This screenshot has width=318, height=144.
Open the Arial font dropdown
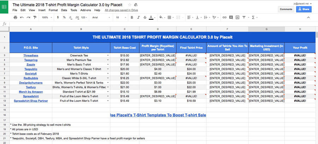101,17
